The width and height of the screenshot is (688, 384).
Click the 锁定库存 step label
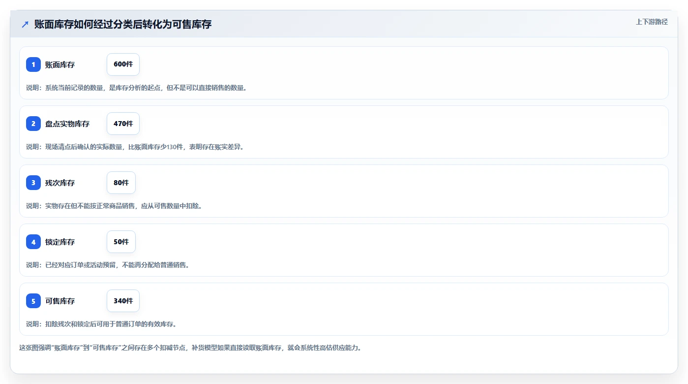[60, 242]
